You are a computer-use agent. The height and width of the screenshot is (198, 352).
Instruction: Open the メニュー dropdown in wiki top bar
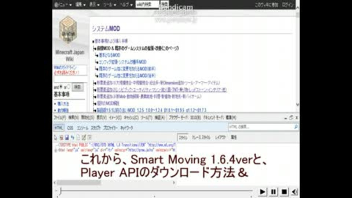63,4
